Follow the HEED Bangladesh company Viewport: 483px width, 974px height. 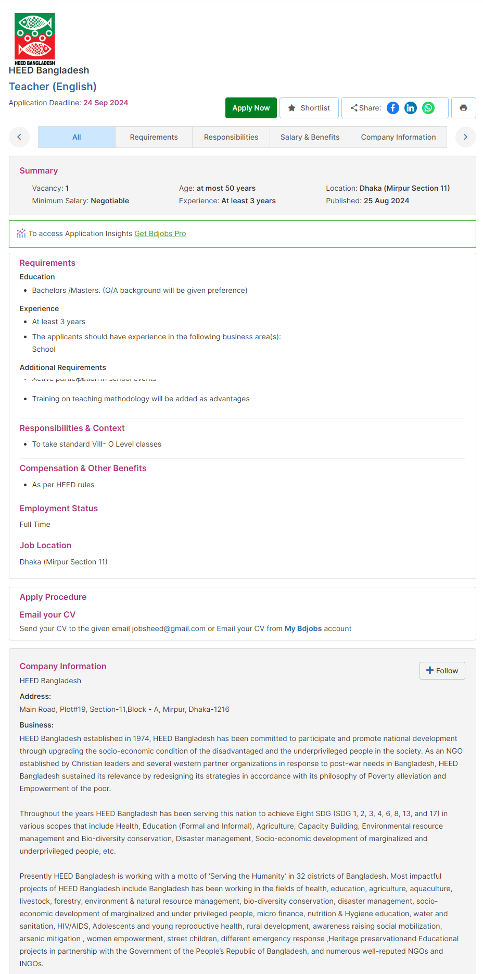442,671
